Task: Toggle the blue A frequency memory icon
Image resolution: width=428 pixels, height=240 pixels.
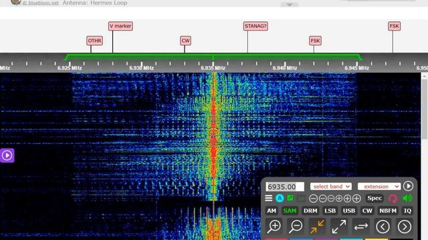Action: [280, 199]
